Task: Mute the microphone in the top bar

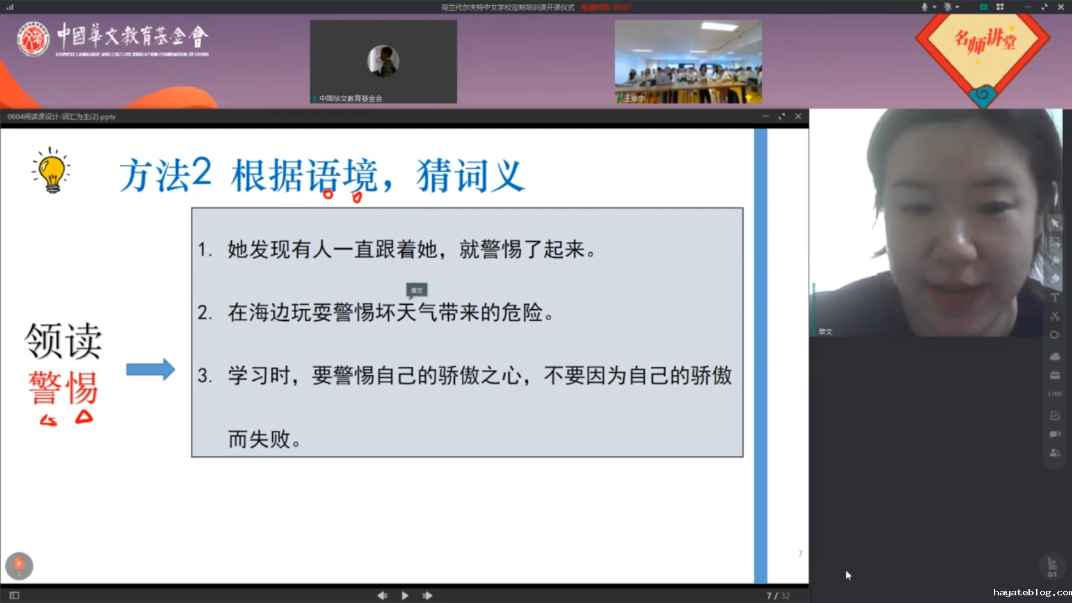Action: (924, 7)
